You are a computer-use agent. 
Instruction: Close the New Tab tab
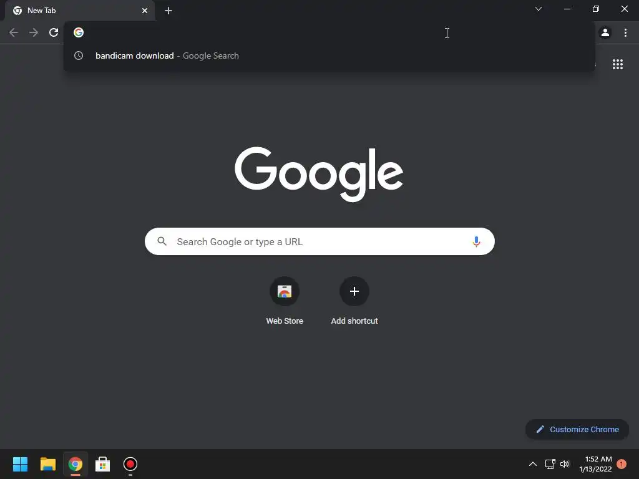145,11
